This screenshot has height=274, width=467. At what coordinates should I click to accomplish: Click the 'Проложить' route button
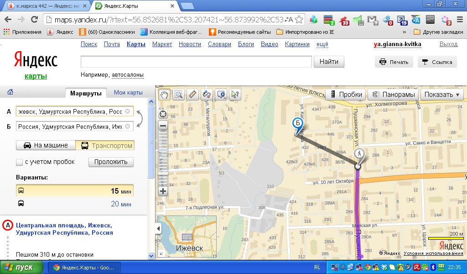click(x=111, y=162)
